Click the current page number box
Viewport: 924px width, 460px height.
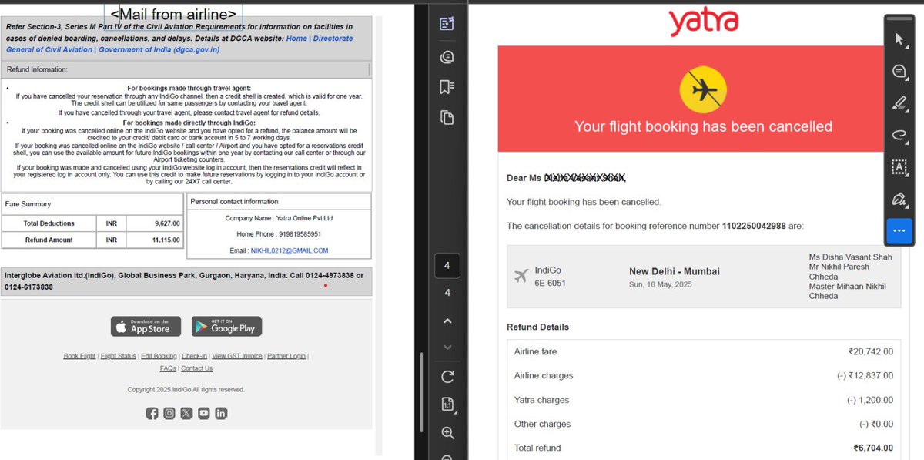447,266
